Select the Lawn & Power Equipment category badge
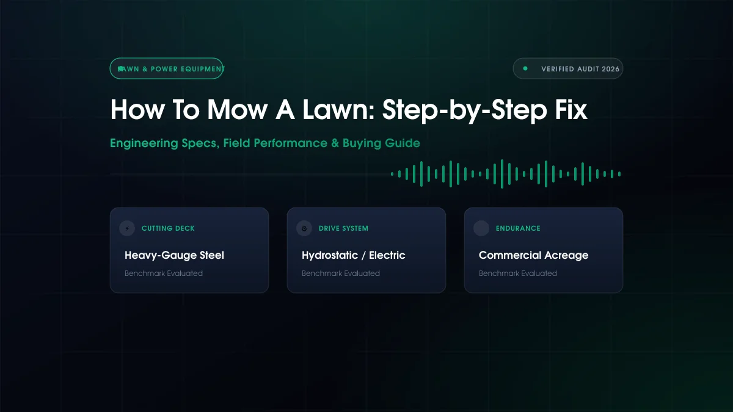Image resolution: width=733 pixels, height=412 pixels. [x=167, y=69]
